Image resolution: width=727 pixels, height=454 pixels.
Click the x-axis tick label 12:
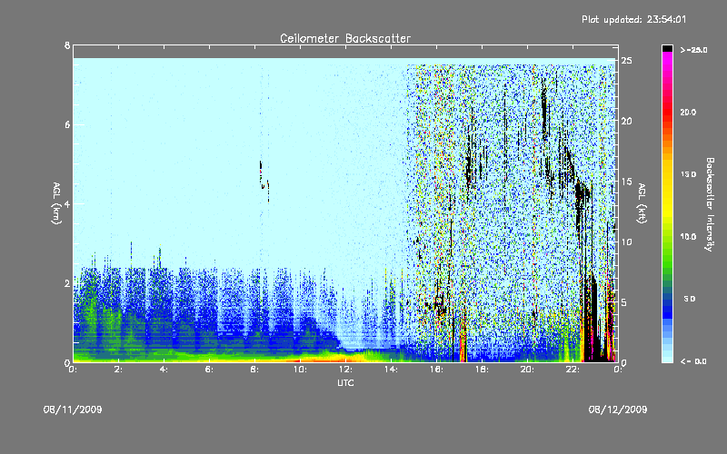[x=345, y=370]
